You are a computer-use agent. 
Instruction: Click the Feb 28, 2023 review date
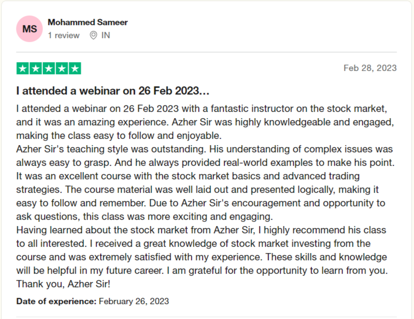(x=370, y=68)
